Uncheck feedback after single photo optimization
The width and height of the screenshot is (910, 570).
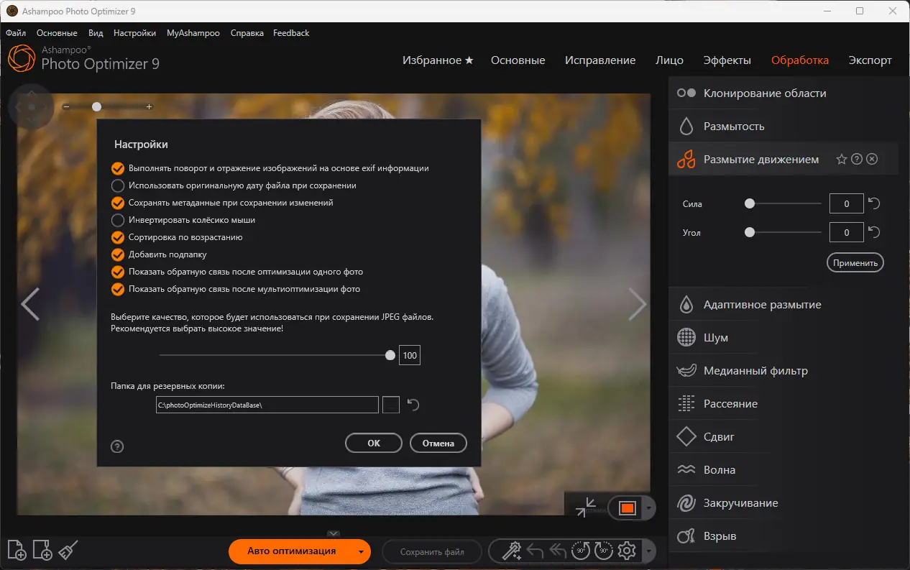(118, 272)
